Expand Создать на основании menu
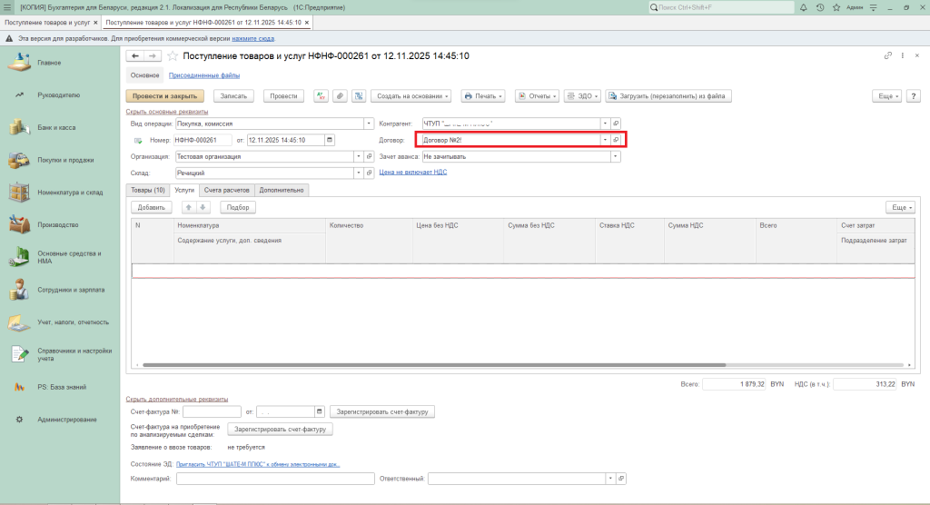930x505 pixels. click(412, 95)
